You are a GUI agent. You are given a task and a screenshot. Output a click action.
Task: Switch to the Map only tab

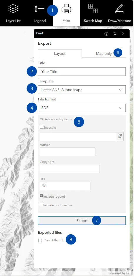104,54
